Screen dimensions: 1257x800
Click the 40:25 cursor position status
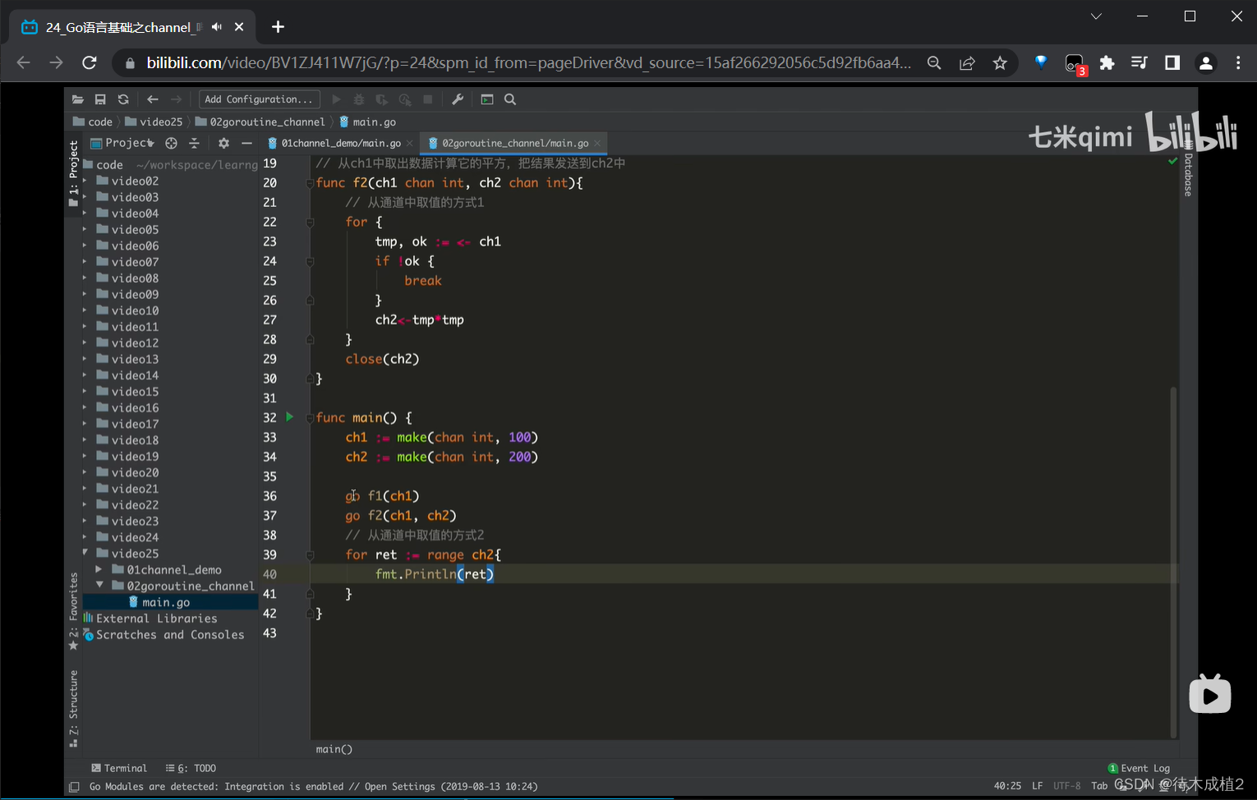pyautogui.click(x=1007, y=786)
